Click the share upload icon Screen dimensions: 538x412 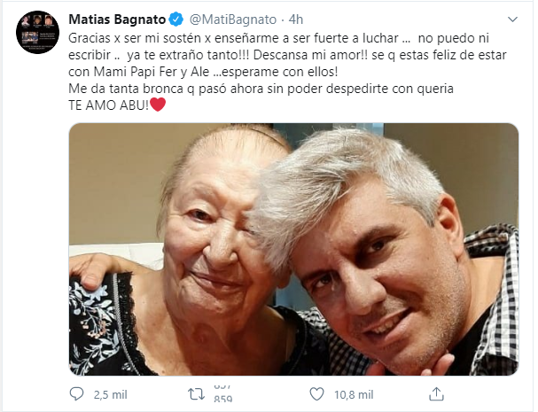[x=436, y=393]
